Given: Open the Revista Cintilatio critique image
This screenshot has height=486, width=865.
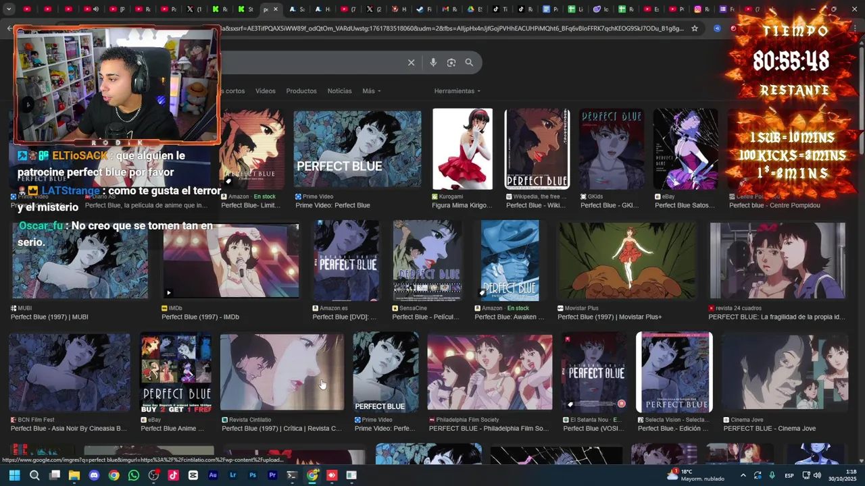Looking at the screenshot, I should click(282, 372).
